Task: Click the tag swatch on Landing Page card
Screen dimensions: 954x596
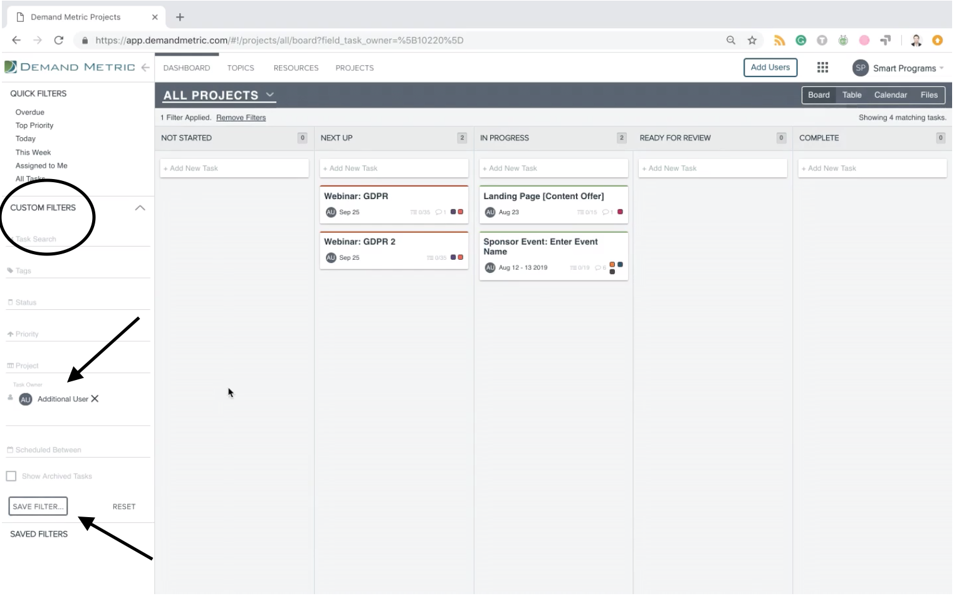Action: (620, 212)
